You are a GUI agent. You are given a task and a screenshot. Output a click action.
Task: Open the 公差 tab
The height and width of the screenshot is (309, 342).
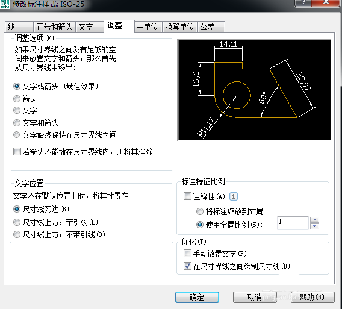coord(211,27)
